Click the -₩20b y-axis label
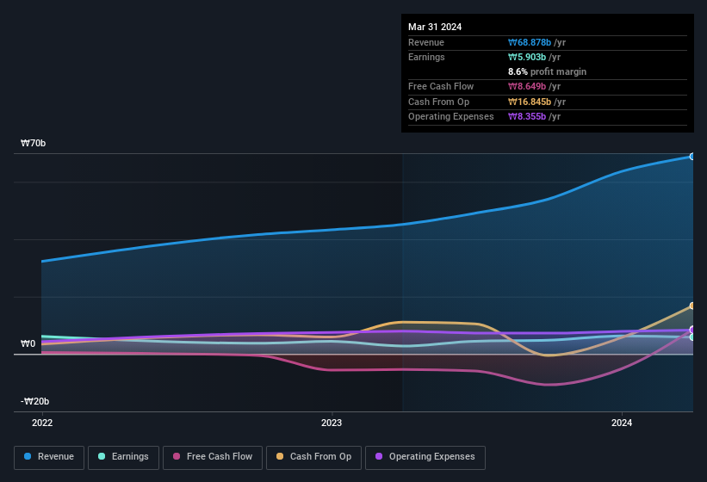 pyautogui.click(x=34, y=401)
